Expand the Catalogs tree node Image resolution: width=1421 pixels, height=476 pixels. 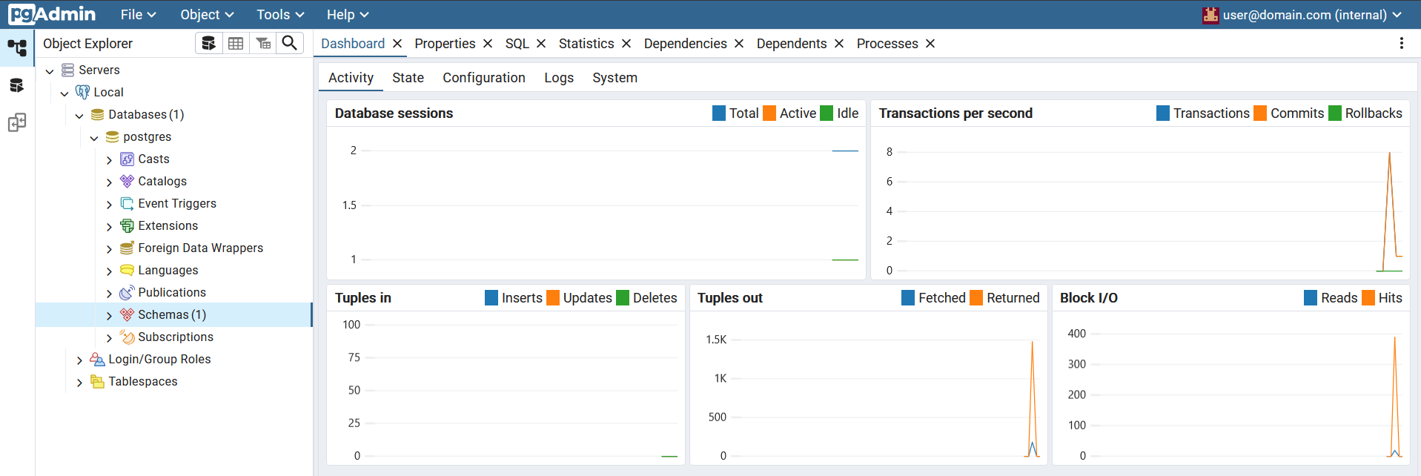tap(109, 182)
